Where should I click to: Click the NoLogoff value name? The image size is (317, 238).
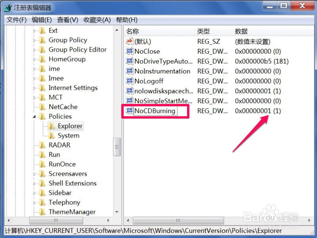tap(149, 81)
